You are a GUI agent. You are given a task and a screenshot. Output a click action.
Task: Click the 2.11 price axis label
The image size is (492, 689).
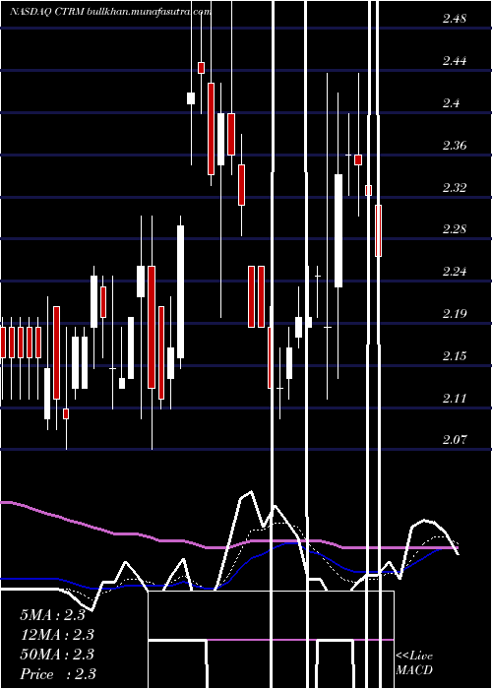tap(455, 398)
